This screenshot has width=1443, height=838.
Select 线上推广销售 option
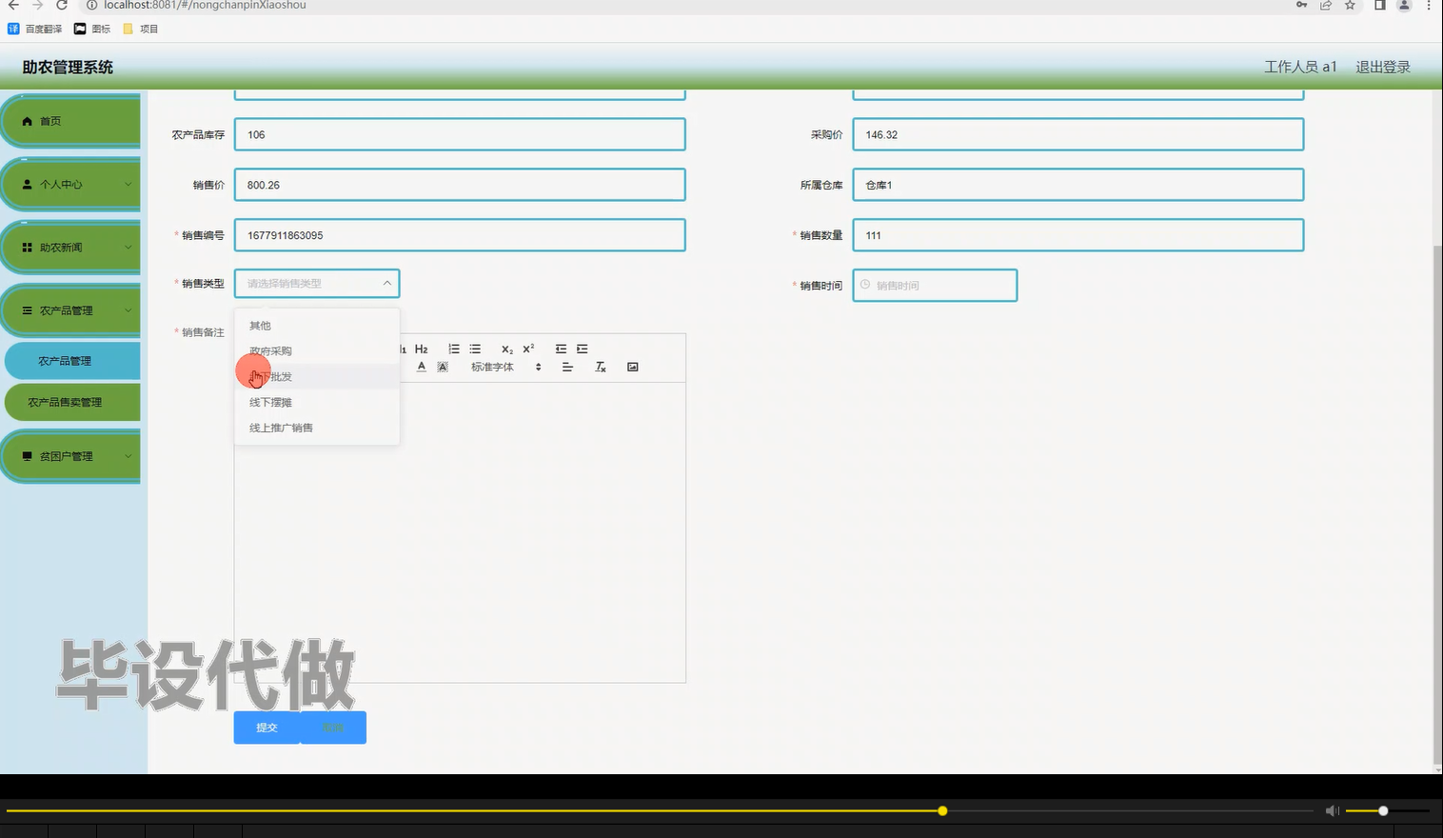[317, 428]
